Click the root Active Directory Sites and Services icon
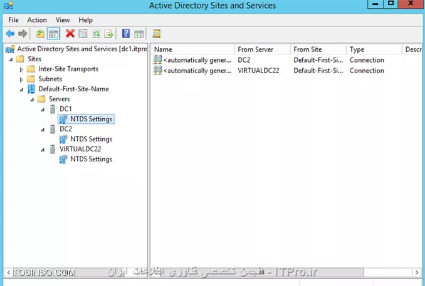Viewport: 425px width, 286px height. coord(10,49)
